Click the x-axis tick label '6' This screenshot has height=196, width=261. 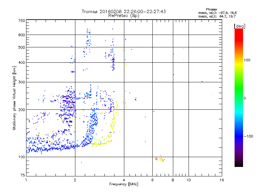(152, 180)
